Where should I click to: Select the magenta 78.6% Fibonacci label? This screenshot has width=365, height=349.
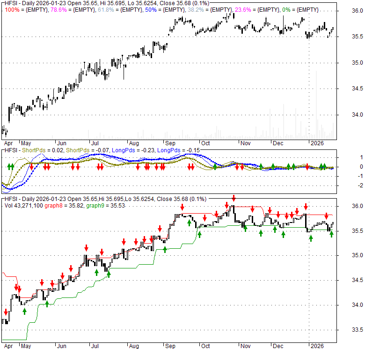coord(58,10)
